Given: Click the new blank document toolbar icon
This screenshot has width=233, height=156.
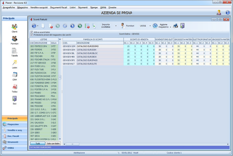Looking at the screenshot, I should [x=43, y=26].
